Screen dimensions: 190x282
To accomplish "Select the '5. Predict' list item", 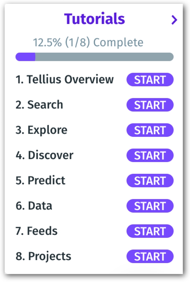I will coord(41,180).
